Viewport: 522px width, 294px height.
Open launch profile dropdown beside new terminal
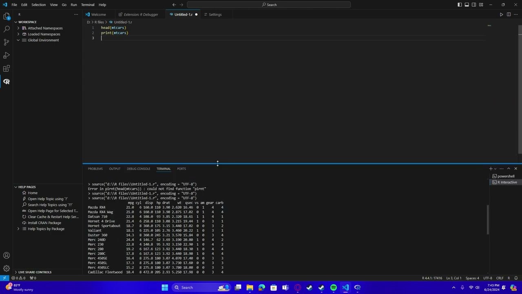495,169
